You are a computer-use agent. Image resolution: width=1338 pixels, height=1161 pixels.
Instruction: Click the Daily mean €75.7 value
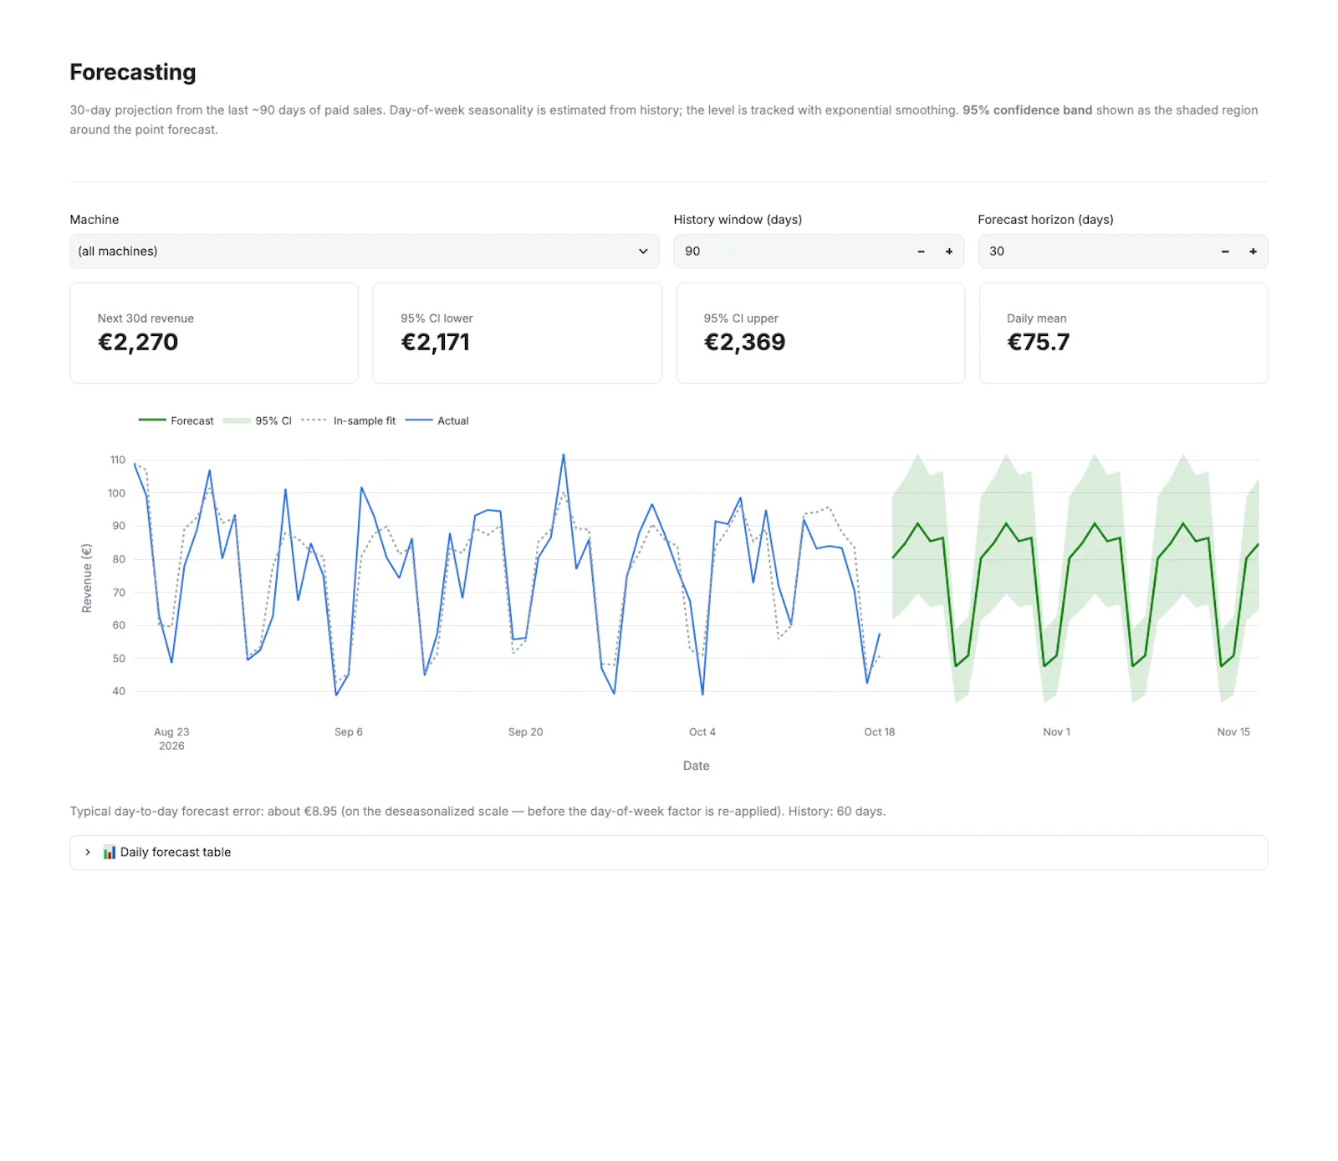point(1038,342)
